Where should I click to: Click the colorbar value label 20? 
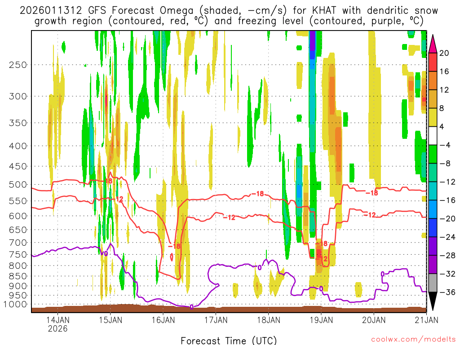click(x=444, y=53)
